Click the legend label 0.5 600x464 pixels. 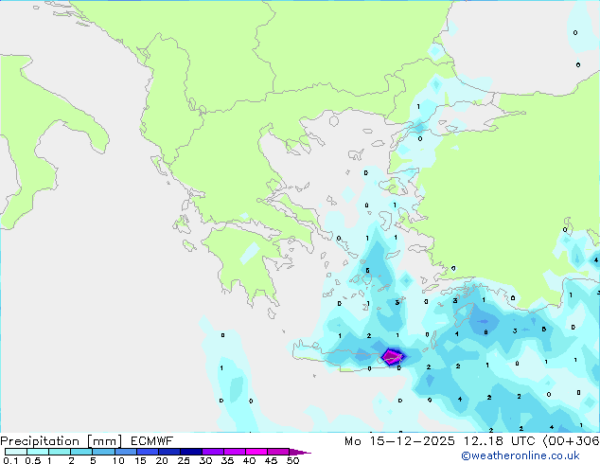tap(33, 460)
